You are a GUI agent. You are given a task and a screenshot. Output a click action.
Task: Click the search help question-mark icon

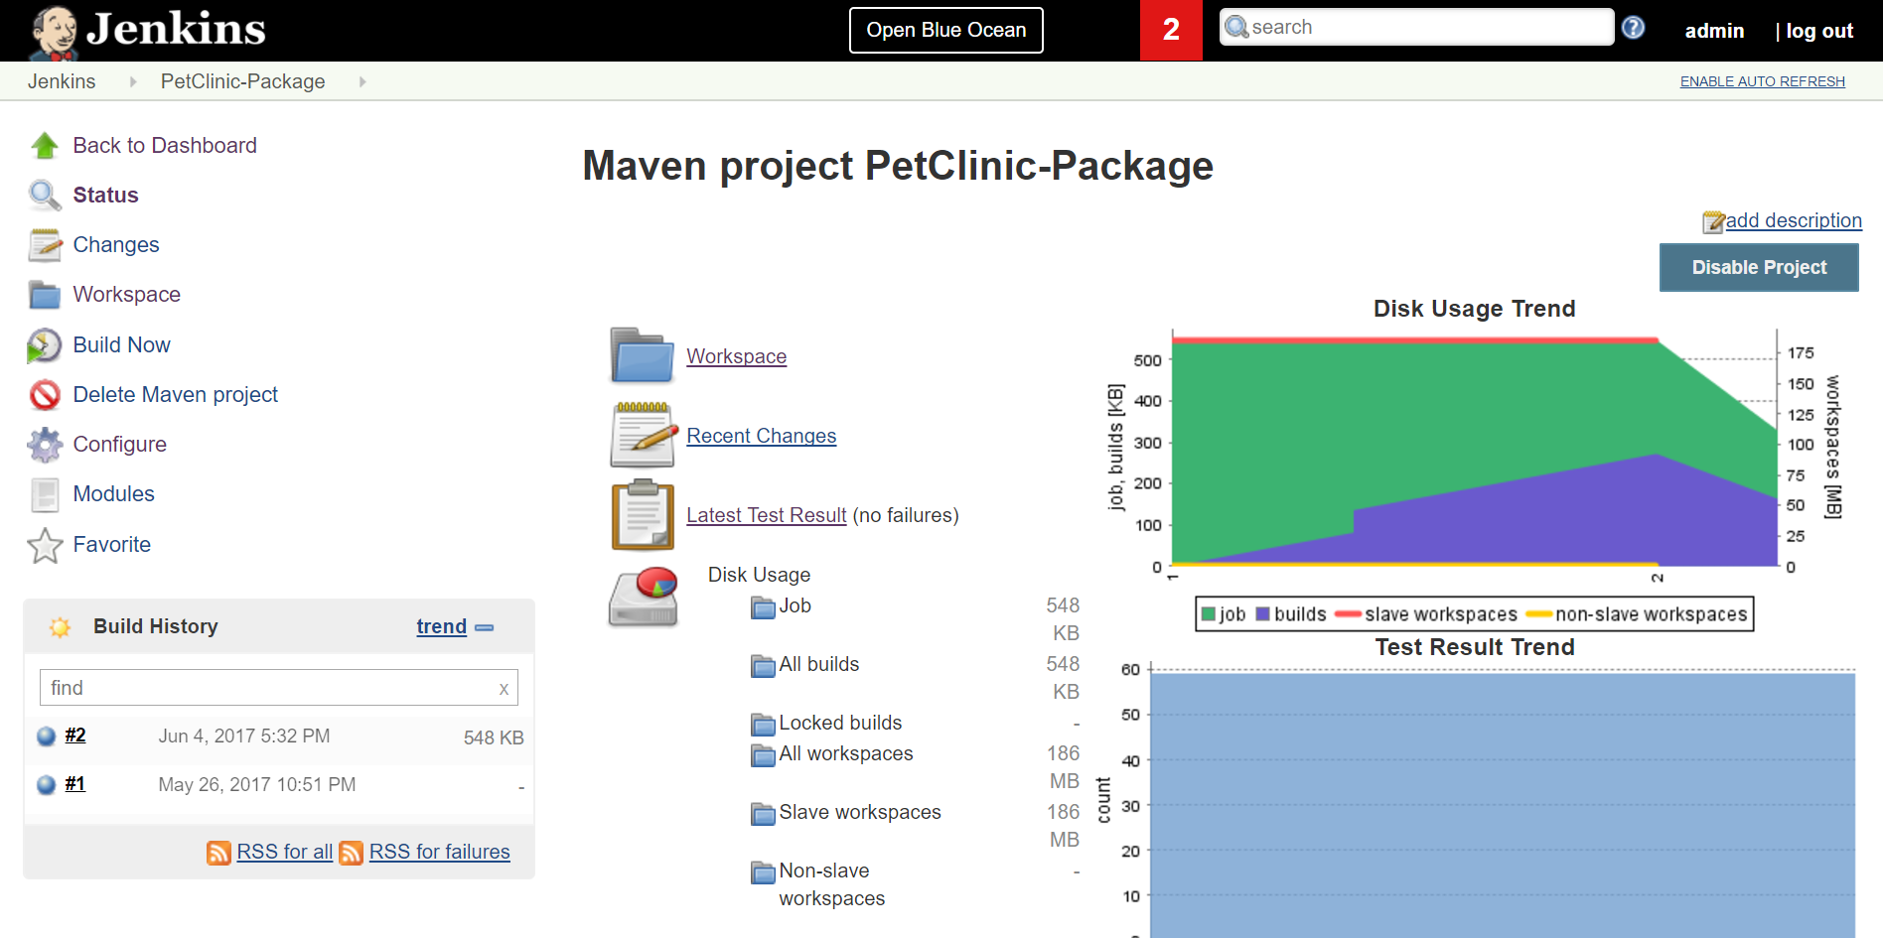point(1633,28)
